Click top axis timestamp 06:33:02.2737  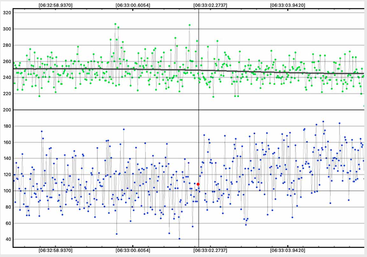pos(210,5)
